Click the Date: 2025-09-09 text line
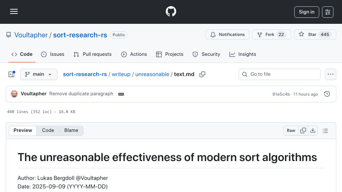 62,186
